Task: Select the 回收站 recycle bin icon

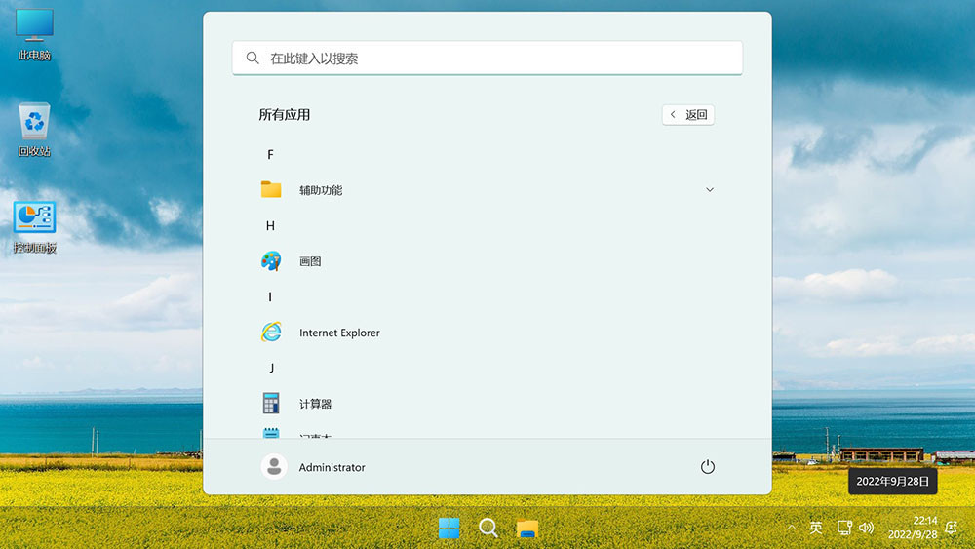Action: [34, 130]
